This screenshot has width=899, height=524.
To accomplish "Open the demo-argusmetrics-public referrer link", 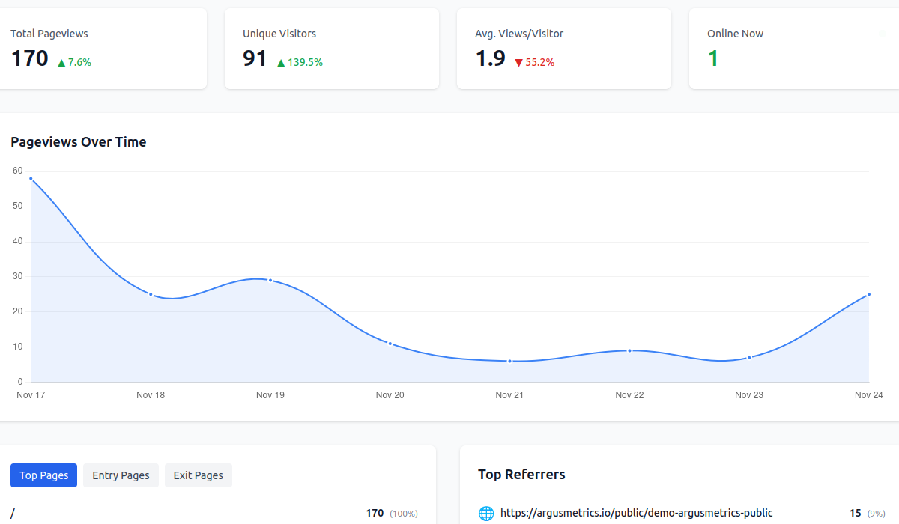I will click(x=636, y=513).
